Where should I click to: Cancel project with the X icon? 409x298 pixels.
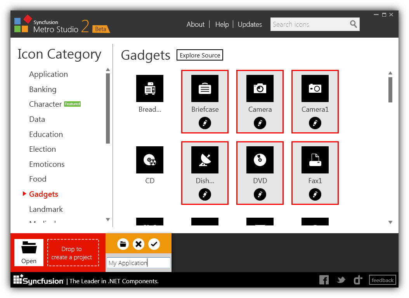(x=139, y=244)
